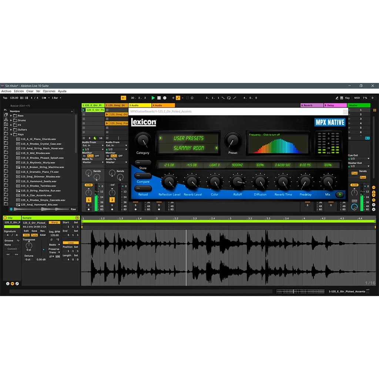Toggle track 2 activator button
379x379 pixels.
[x=112, y=200]
